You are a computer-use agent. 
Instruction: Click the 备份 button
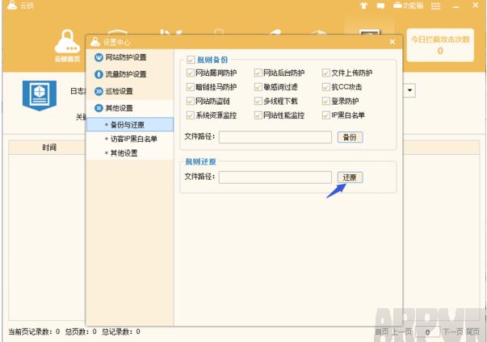tap(349, 137)
